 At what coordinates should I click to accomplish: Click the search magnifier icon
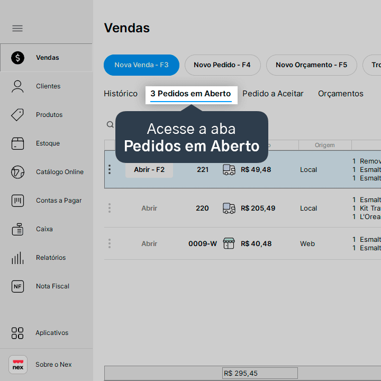110,125
